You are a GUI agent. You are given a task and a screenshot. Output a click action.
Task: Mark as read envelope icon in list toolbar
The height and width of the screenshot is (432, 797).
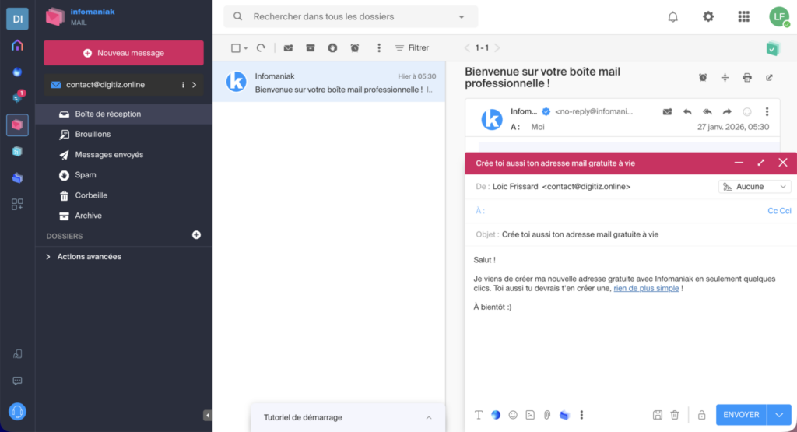pyautogui.click(x=288, y=47)
